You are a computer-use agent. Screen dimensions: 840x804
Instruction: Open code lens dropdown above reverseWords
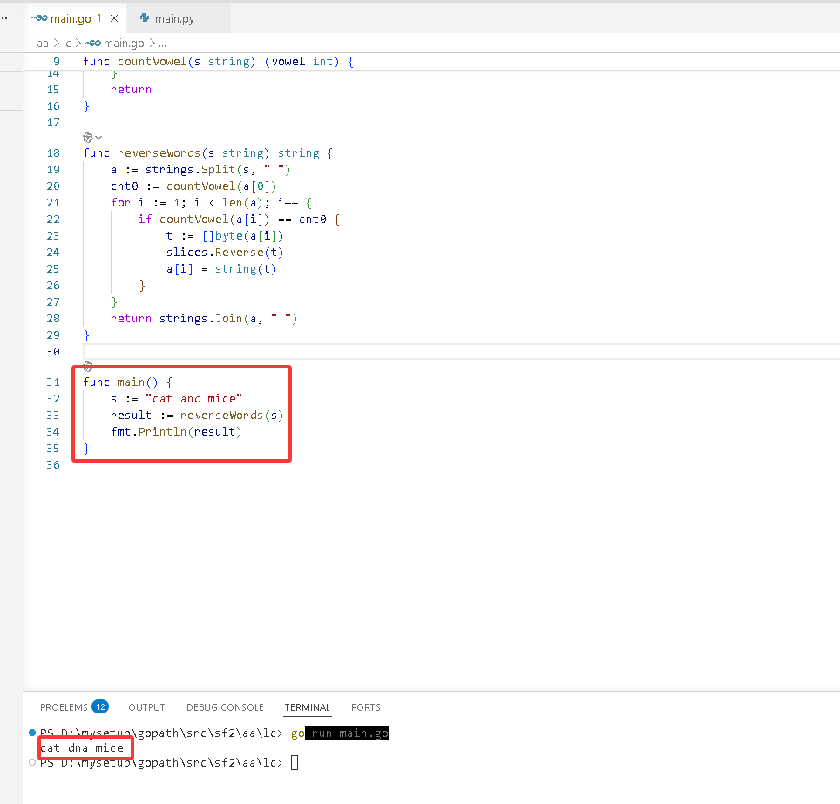[x=92, y=138]
